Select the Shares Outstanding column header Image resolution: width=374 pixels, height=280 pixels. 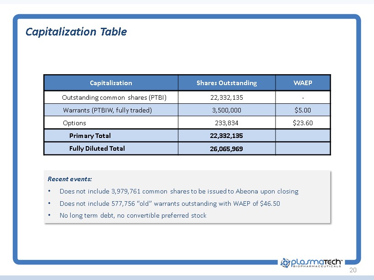click(x=227, y=83)
